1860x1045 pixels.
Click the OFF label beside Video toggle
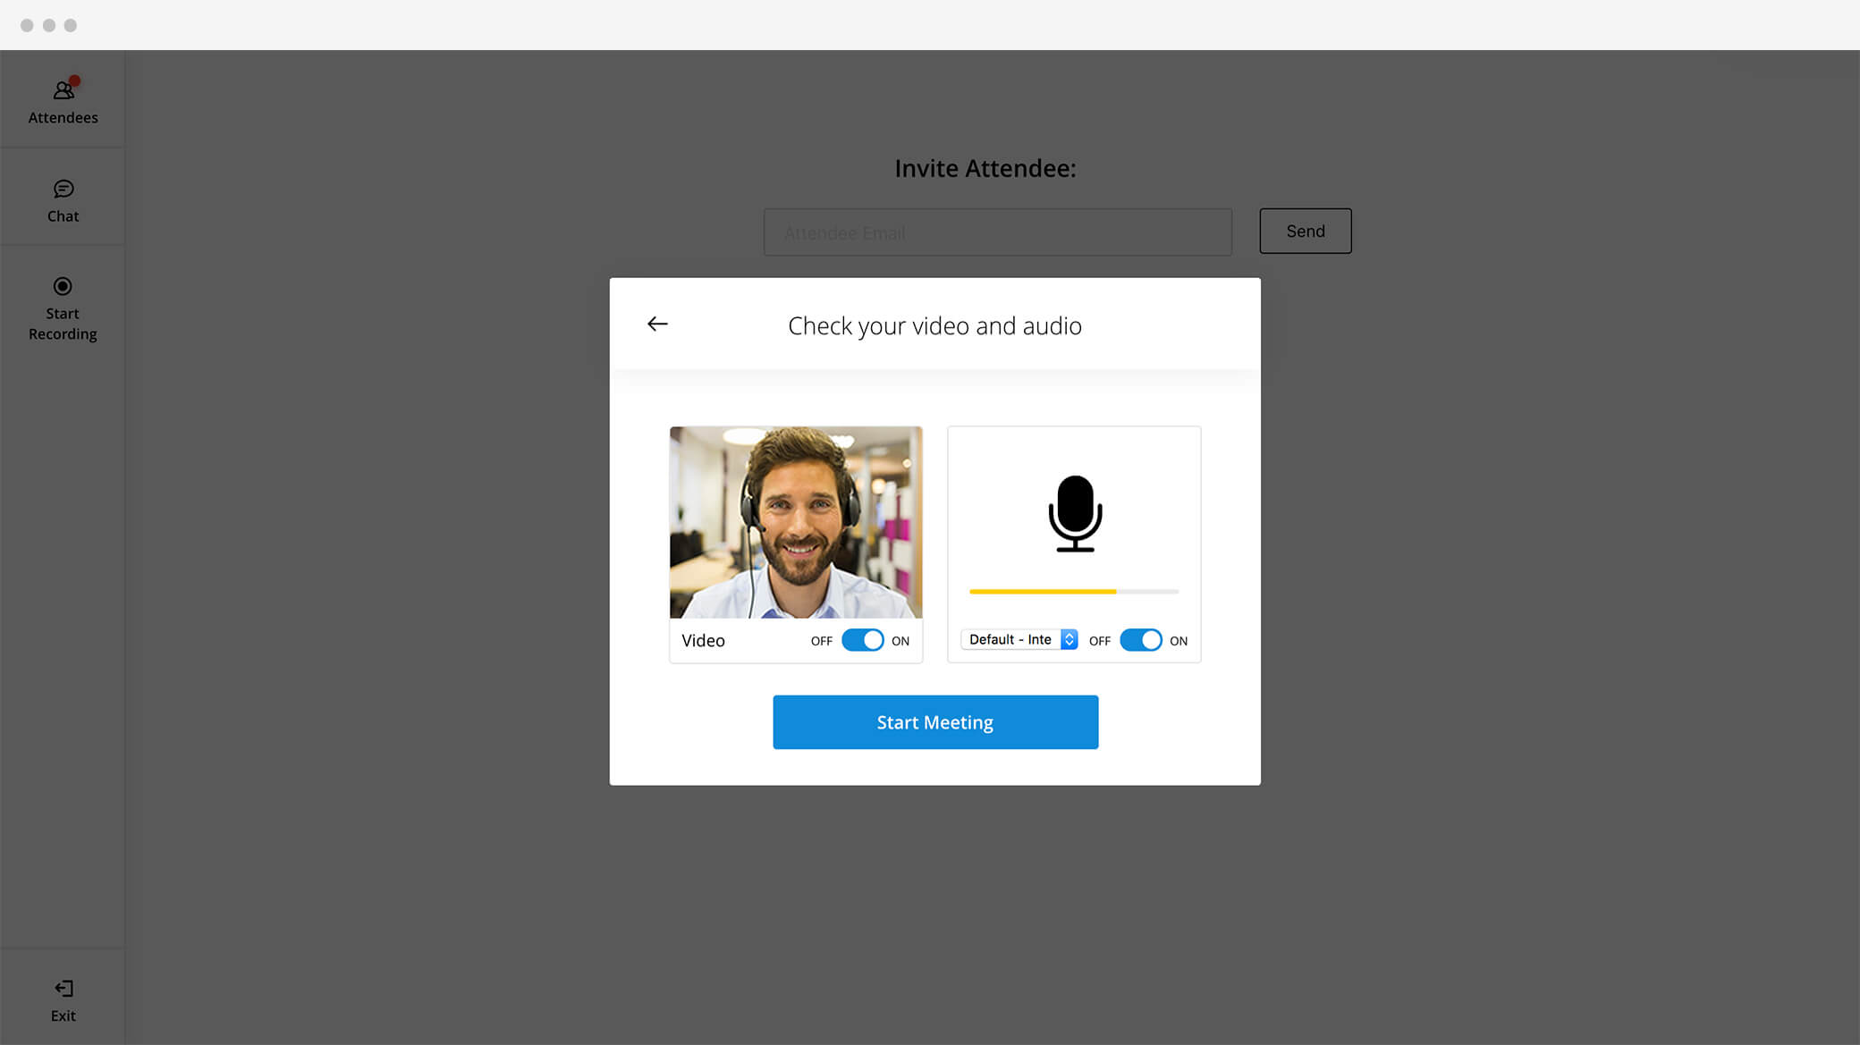[x=822, y=641]
